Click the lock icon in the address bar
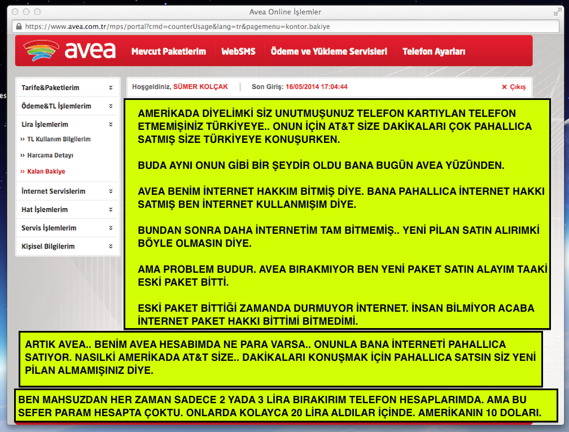 [19, 26]
